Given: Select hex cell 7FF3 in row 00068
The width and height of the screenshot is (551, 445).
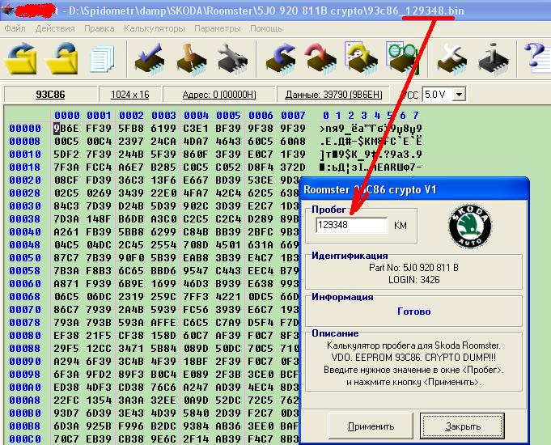Looking at the screenshot, I should 196,297.
